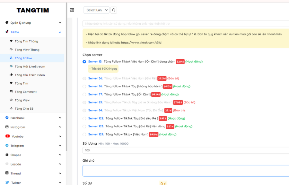
Task: Click eye icon beside Tăng View
Action: 11,100
